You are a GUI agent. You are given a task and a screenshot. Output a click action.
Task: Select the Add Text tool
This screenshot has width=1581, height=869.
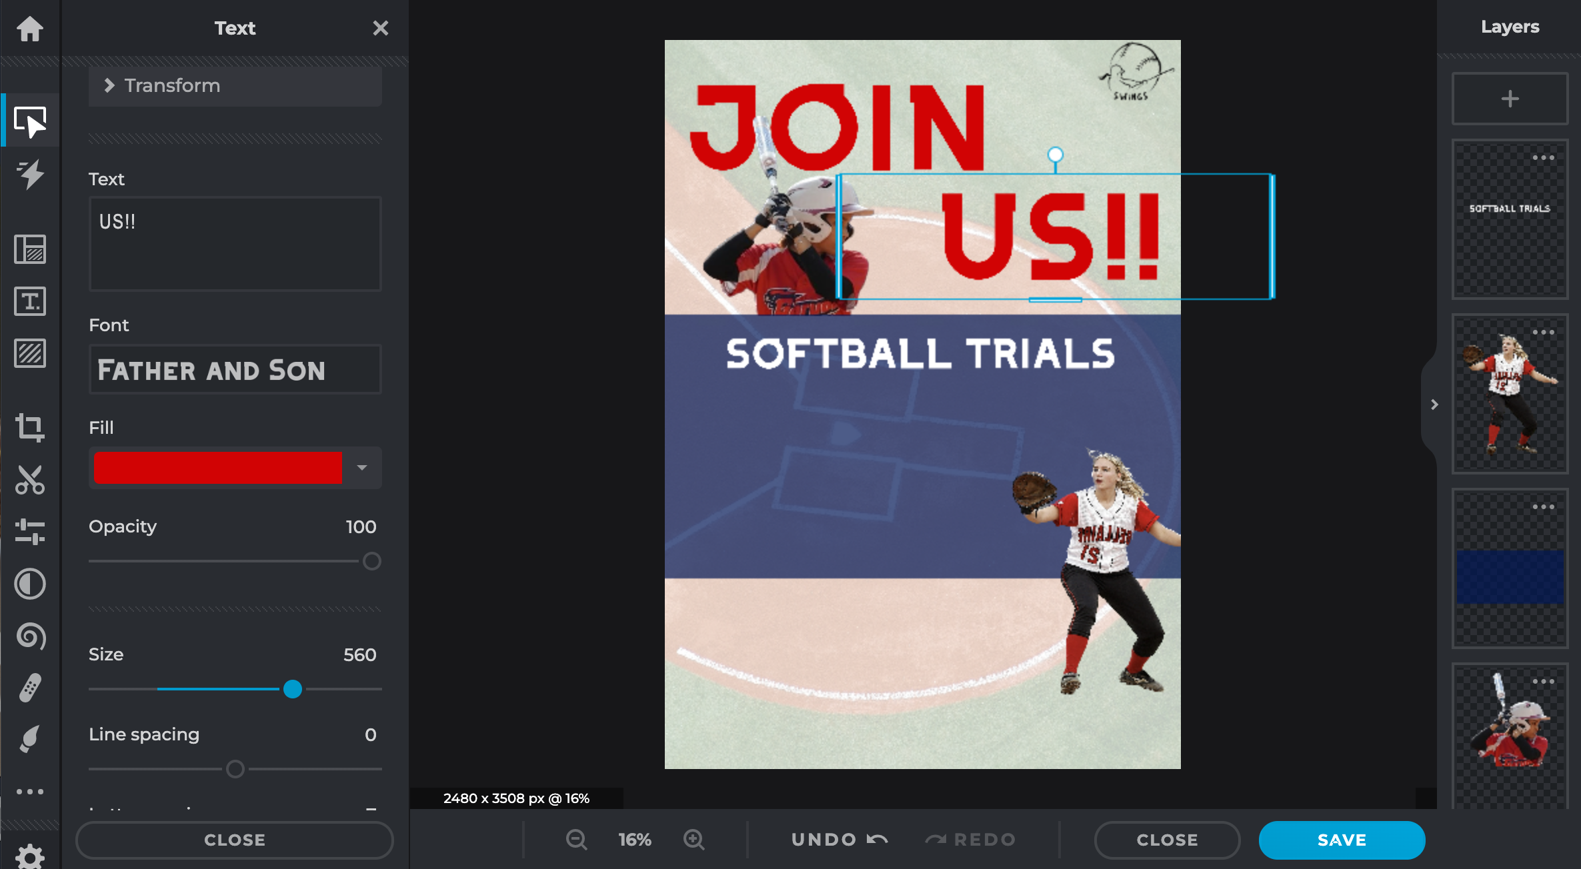click(x=30, y=301)
